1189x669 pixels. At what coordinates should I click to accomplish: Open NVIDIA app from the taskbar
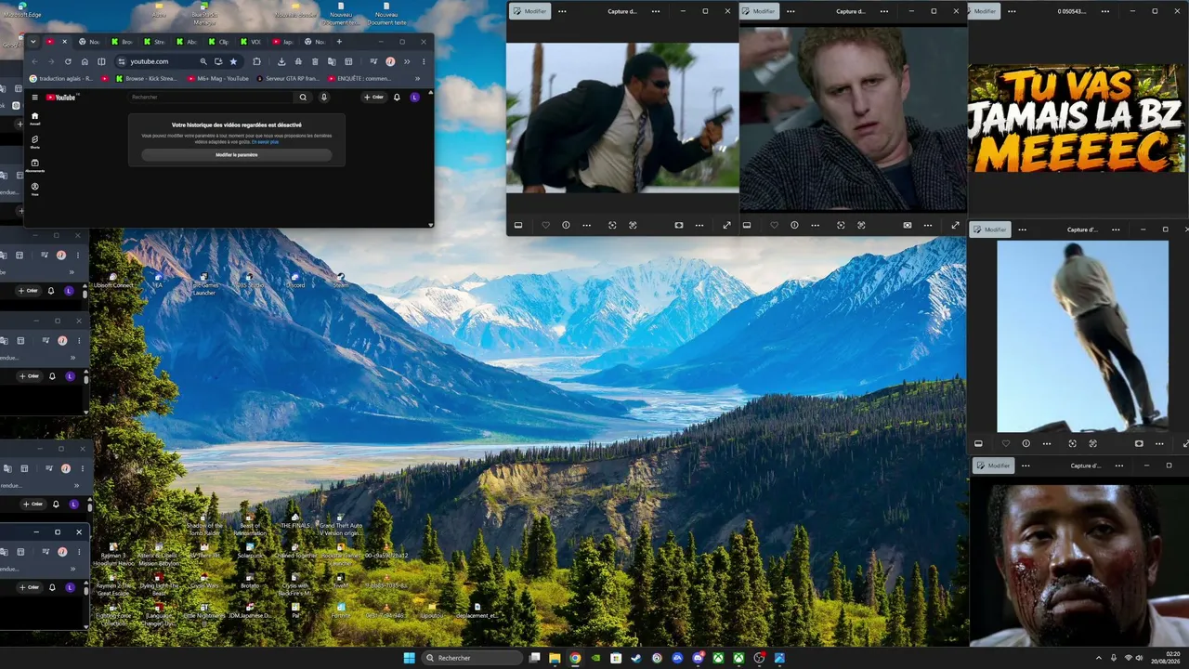click(595, 658)
